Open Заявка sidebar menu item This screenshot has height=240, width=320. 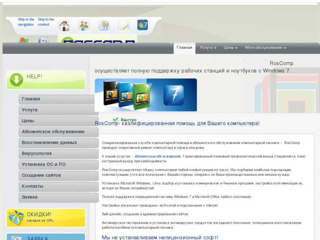tap(59, 197)
